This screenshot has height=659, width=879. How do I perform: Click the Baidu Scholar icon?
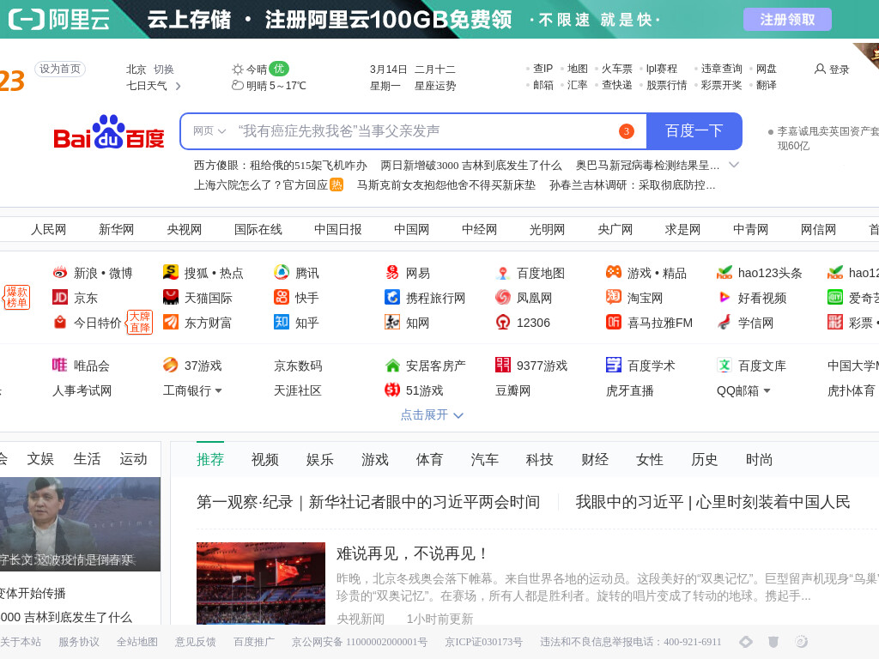pyautogui.click(x=613, y=365)
